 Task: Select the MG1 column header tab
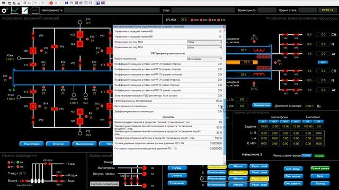[264, 121]
